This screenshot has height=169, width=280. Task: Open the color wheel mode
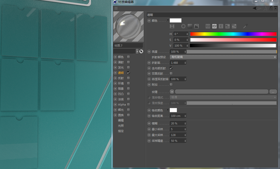point(183,26)
